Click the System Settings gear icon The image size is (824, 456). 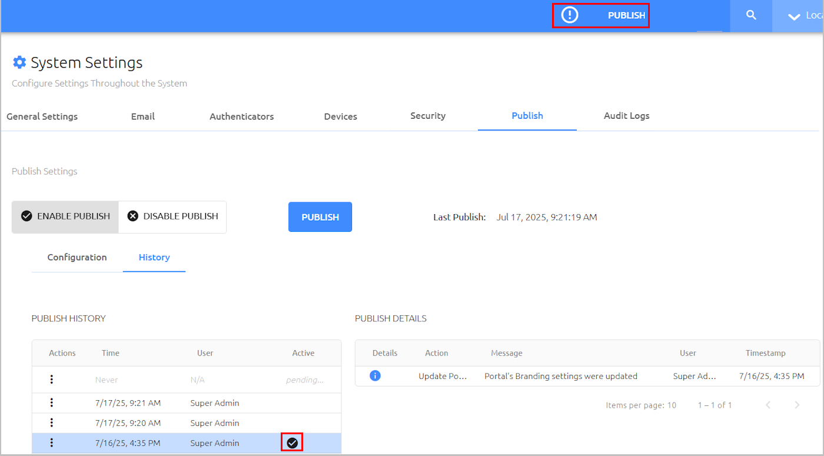tap(19, 62)
